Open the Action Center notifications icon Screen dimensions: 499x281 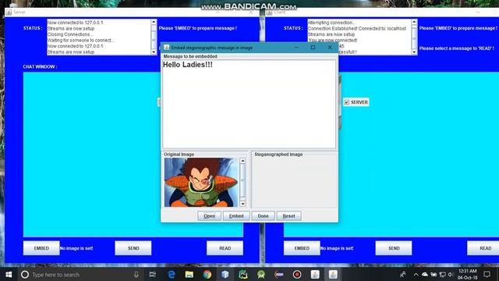[x=487, y=274]
